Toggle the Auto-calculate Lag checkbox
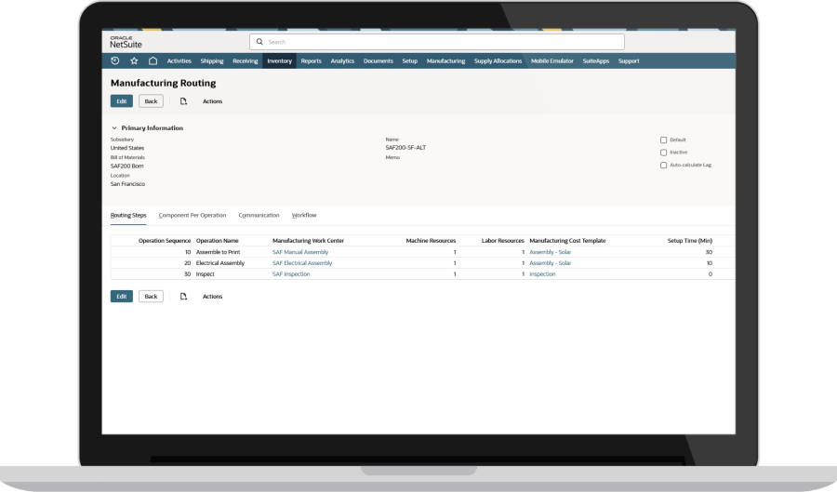Image resolution: width=837 pixels, height=492 pixels. tap(663, 166)
